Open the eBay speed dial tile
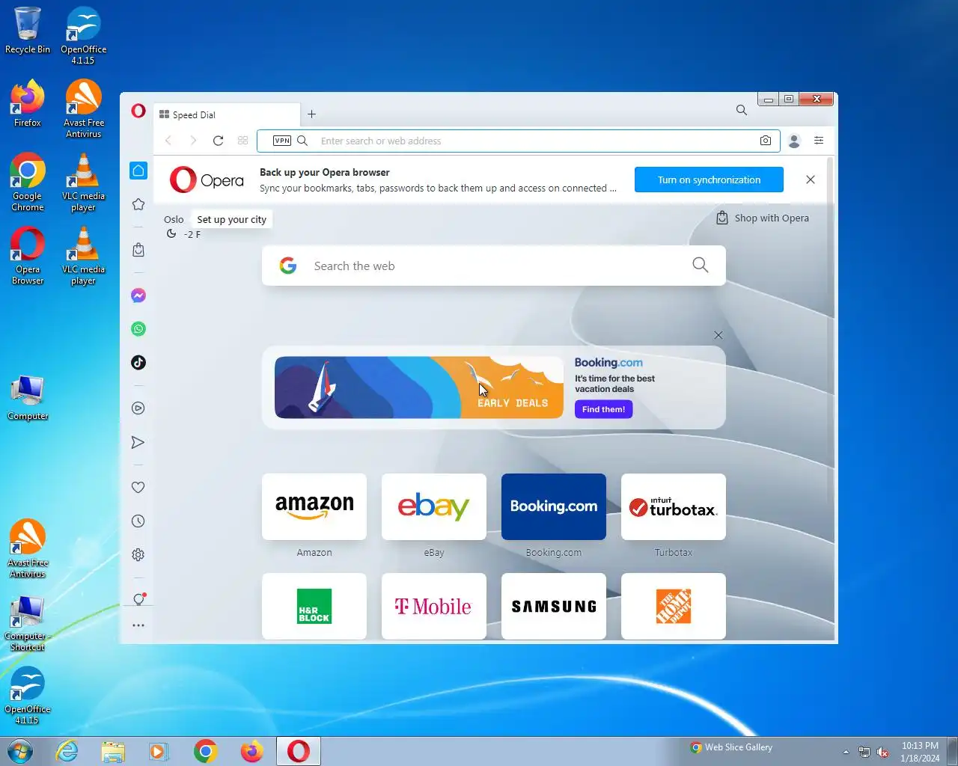Image resolution: width=958 pixels, height=766 pixels. pyautogui.click(x=434, y=506)
